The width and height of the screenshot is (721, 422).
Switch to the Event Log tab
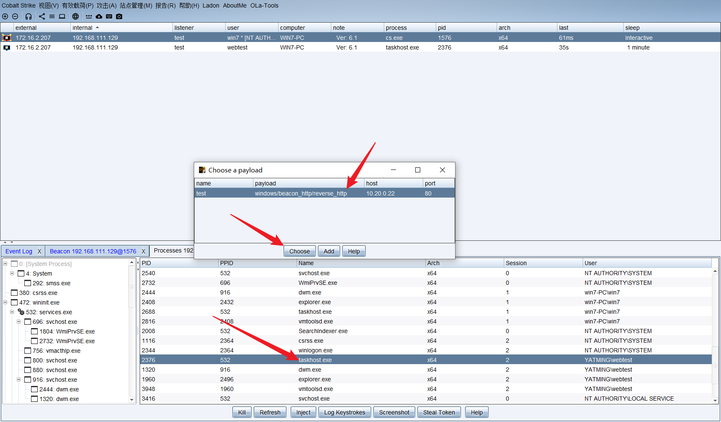[19, 251]
